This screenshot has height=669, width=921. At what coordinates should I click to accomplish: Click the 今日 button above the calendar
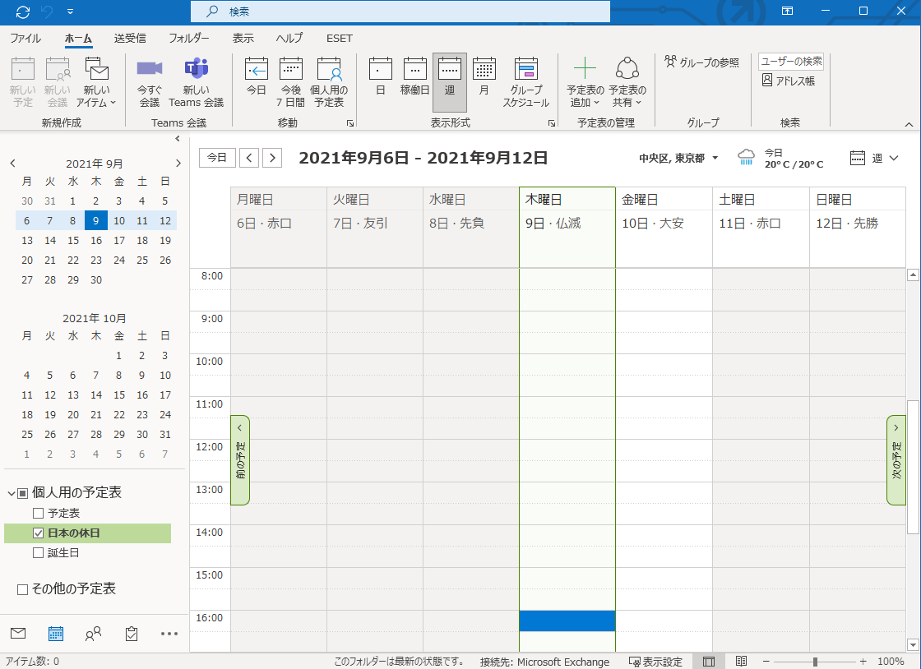pyautogui.click(x=217, y=157)
